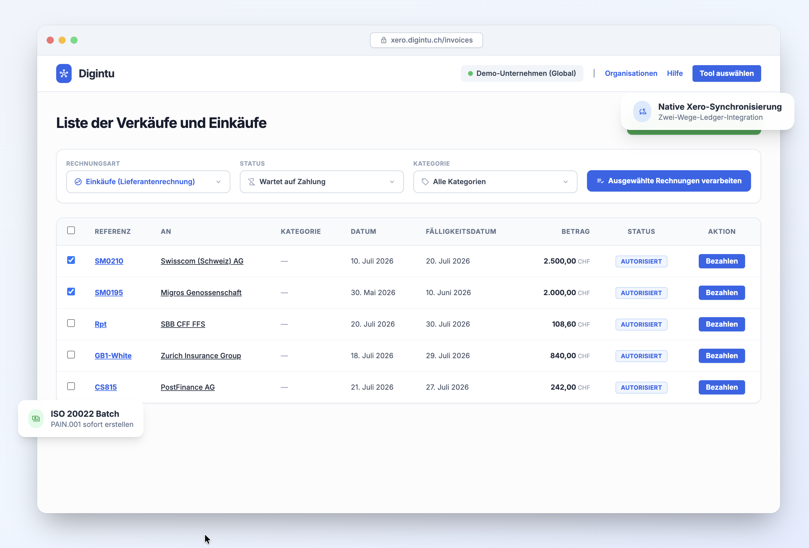Click the ISO 20022 Batch banknote icon

click(x=36, y=418)
